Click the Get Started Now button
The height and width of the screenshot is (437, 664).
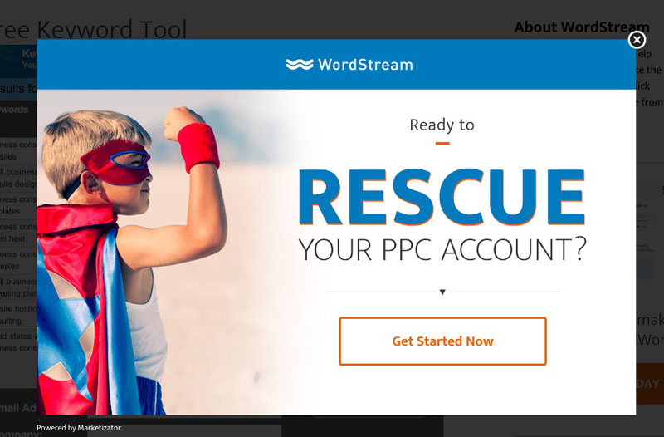(442, 341)
